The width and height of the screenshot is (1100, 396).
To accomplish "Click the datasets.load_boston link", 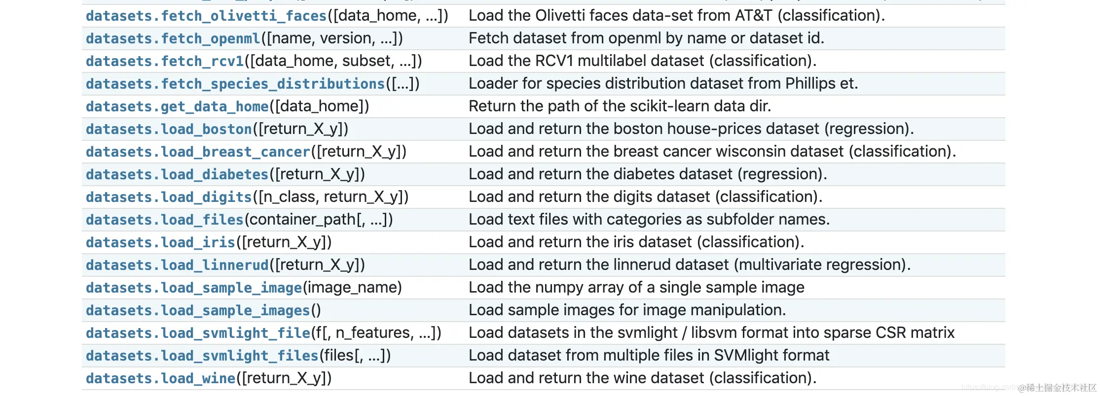I will pos(169,130).
